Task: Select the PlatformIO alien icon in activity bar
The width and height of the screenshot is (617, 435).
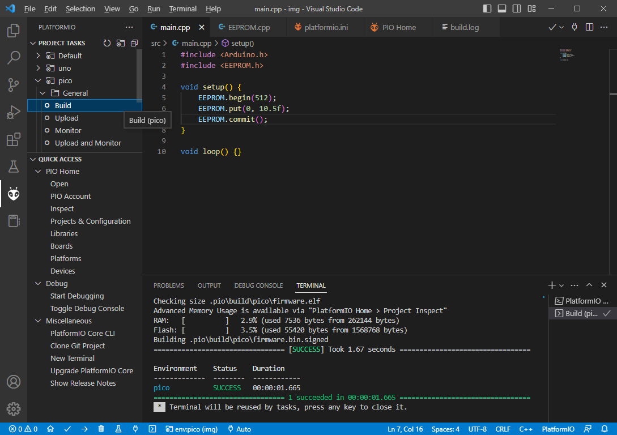Action: tap(14, 194)
